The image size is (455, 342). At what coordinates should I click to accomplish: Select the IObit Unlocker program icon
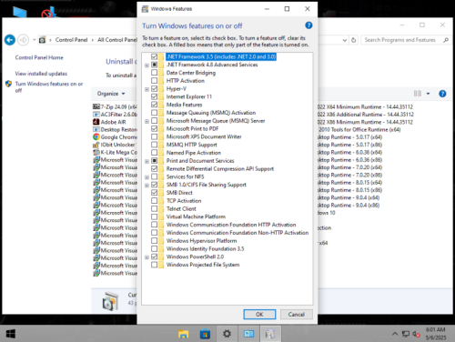click(96, 145)
